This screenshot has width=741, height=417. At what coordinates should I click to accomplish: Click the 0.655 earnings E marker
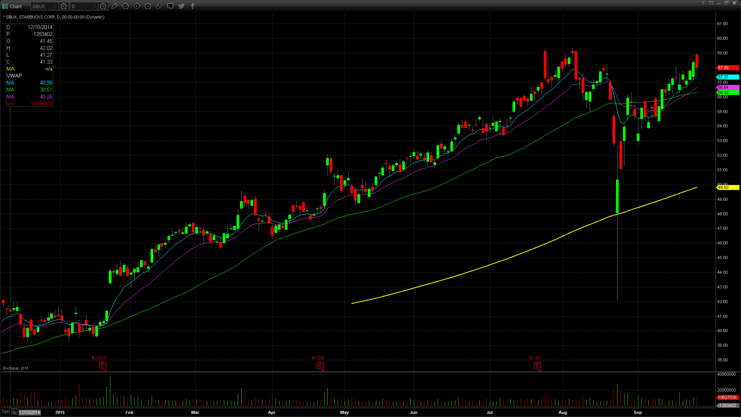click(103, 366)
